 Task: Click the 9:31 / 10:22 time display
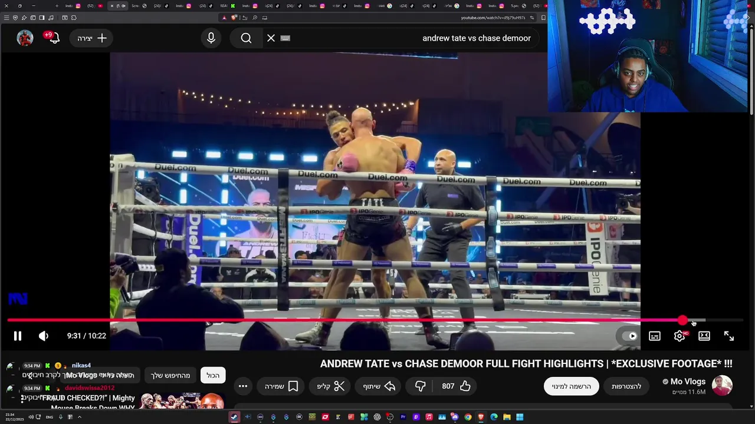click(x=86, y=336)
